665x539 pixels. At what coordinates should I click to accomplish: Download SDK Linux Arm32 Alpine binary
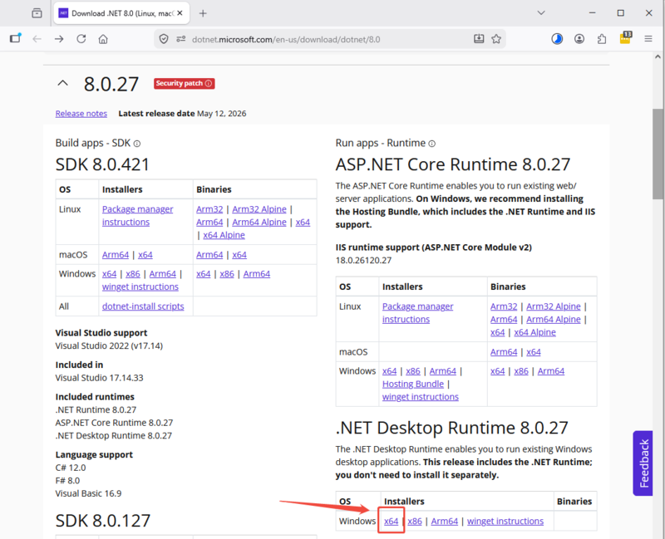pos(259,209)
